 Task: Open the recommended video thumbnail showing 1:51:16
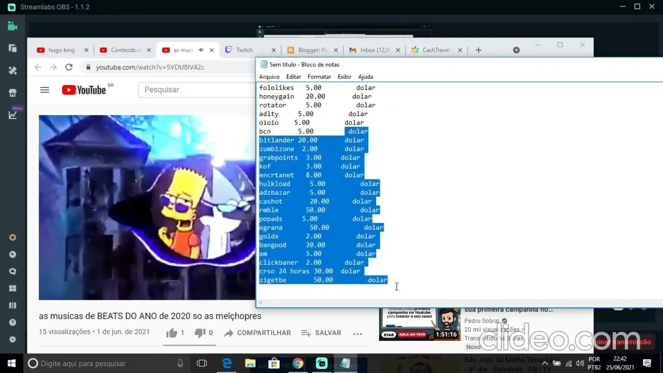420,324
